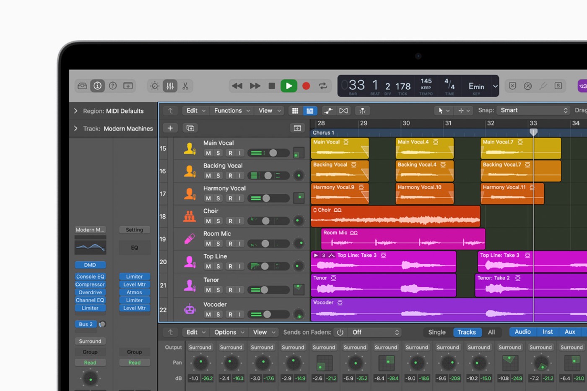Click the import tray icon above the track list
587x391 pixels.
pos(297,128)
